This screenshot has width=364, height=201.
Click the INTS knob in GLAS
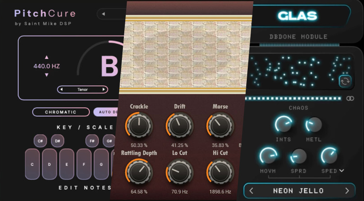pyautogui.click(x=283, y=124)
